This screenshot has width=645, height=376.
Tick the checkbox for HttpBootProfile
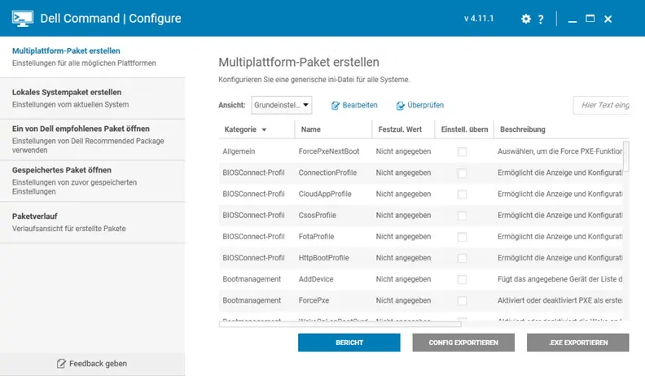tap(462, 258)
